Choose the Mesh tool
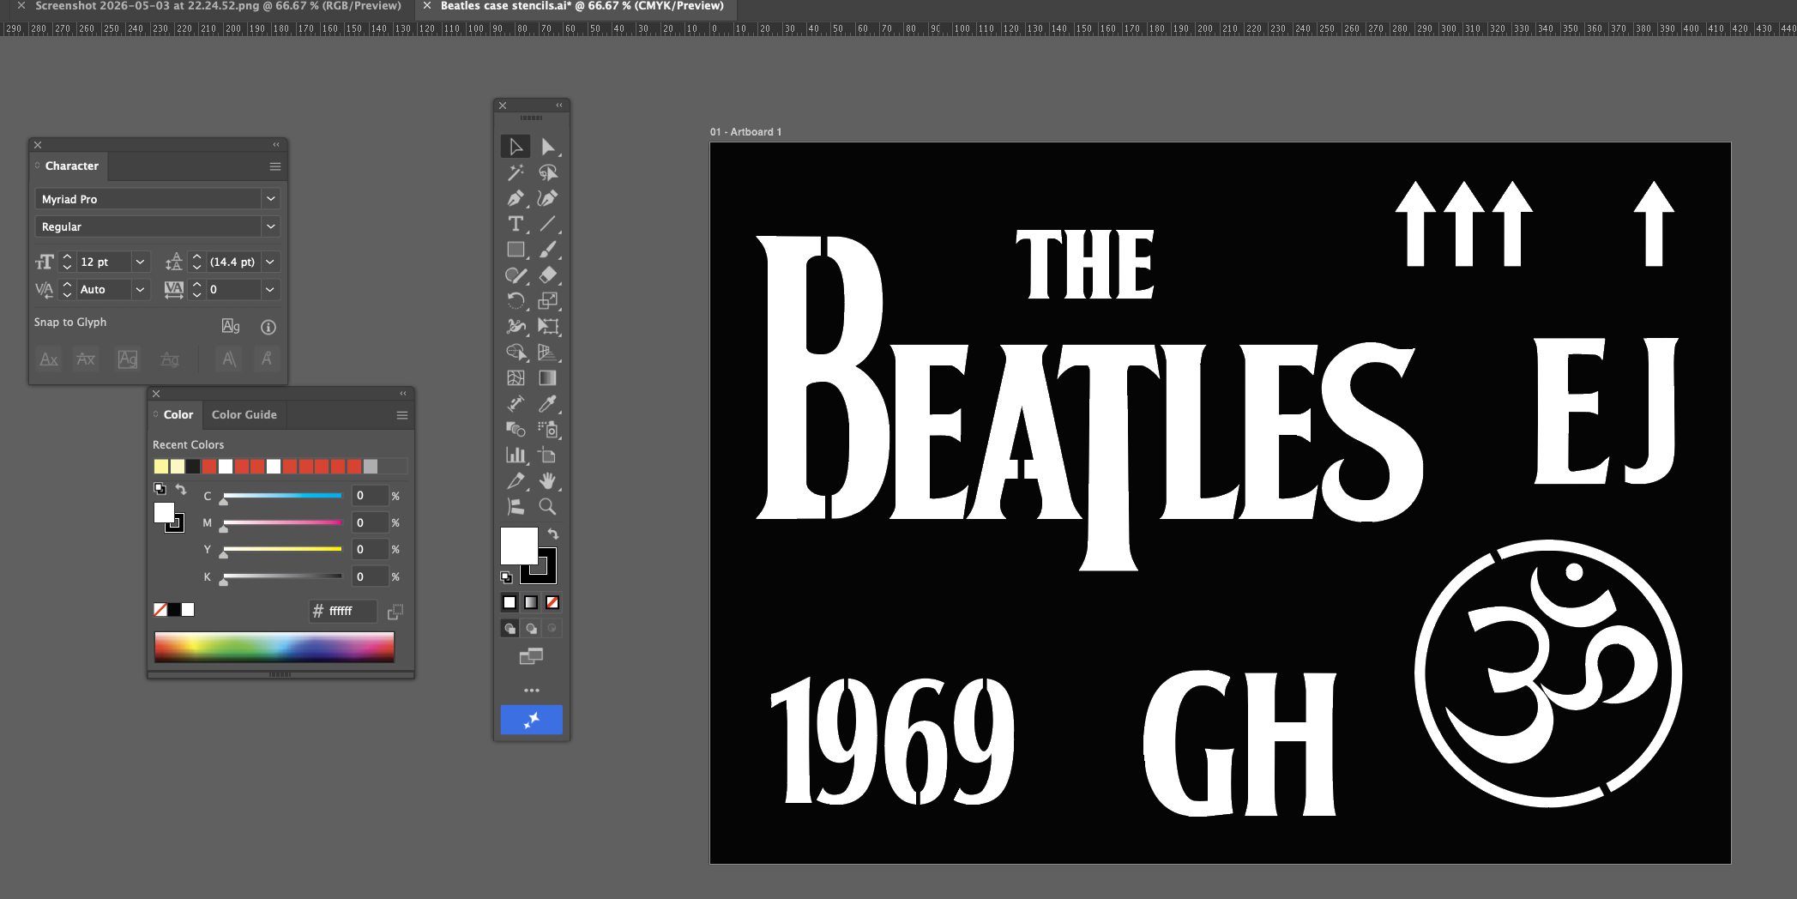 click(516, 378)
